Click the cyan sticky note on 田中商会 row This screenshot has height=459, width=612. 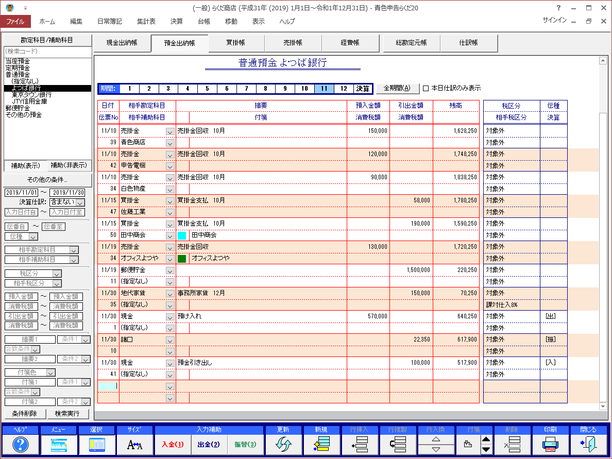tap(182, 235)
